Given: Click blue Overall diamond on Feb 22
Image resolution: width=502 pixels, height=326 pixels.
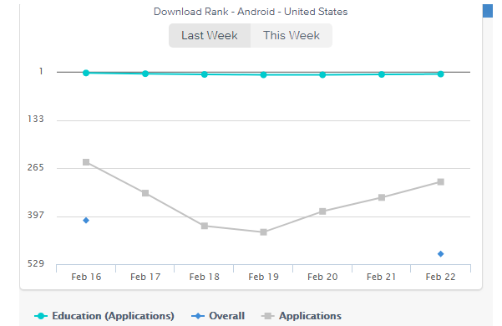Looking at the screenshot, I should (x=441, y=254).
